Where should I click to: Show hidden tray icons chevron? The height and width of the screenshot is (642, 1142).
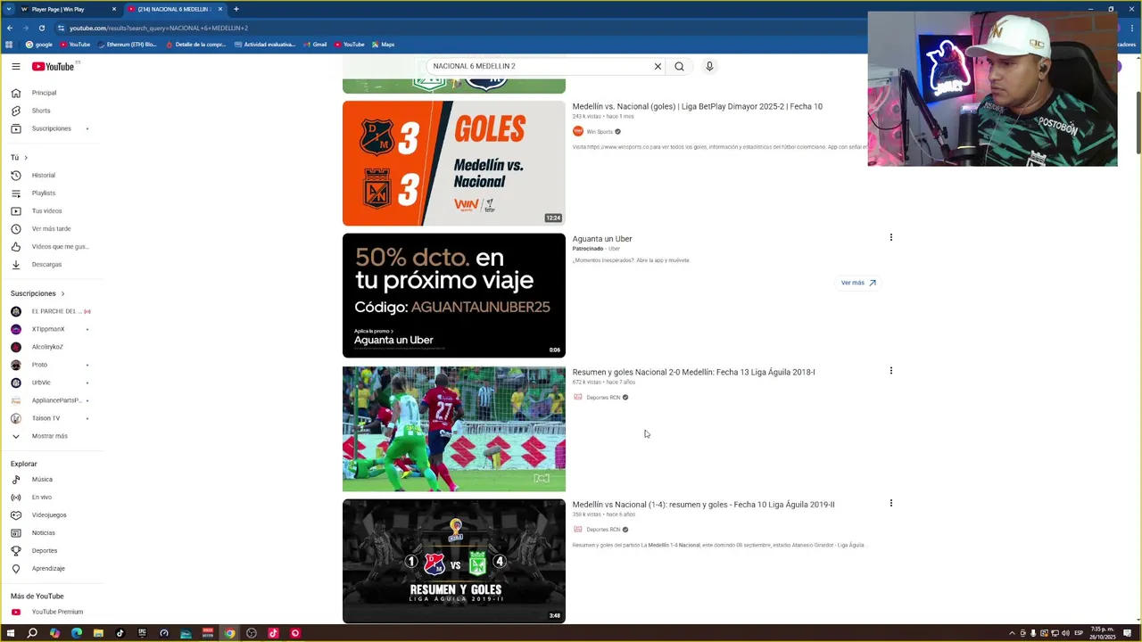tap(1011, 633)
